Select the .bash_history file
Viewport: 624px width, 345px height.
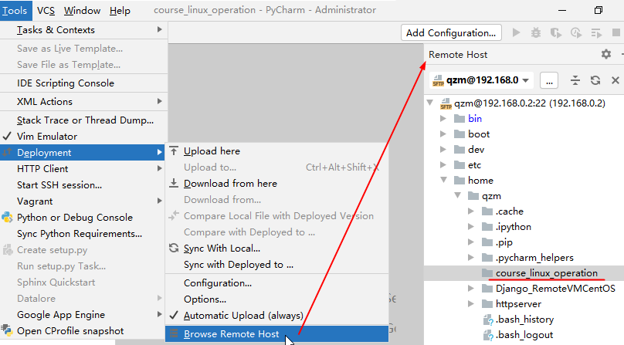click(x=524, y=320)
